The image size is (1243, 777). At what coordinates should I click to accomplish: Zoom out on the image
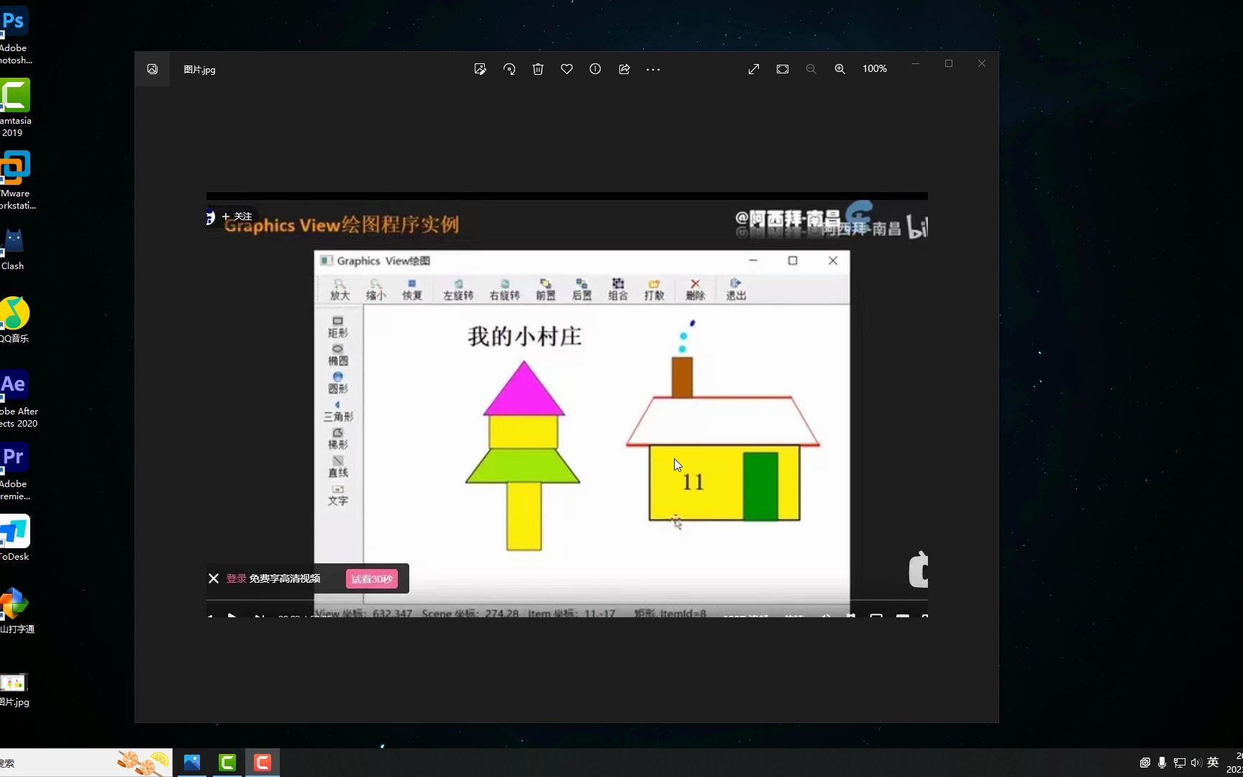(811, 68)
